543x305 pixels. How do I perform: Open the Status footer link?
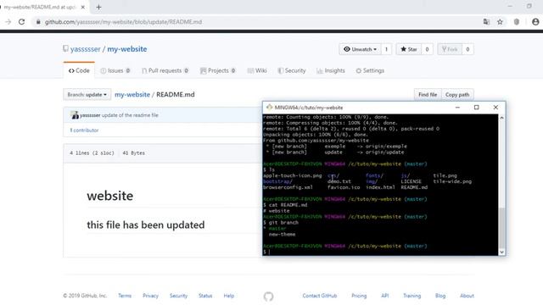pyautogui.click(x=205, y=296)
